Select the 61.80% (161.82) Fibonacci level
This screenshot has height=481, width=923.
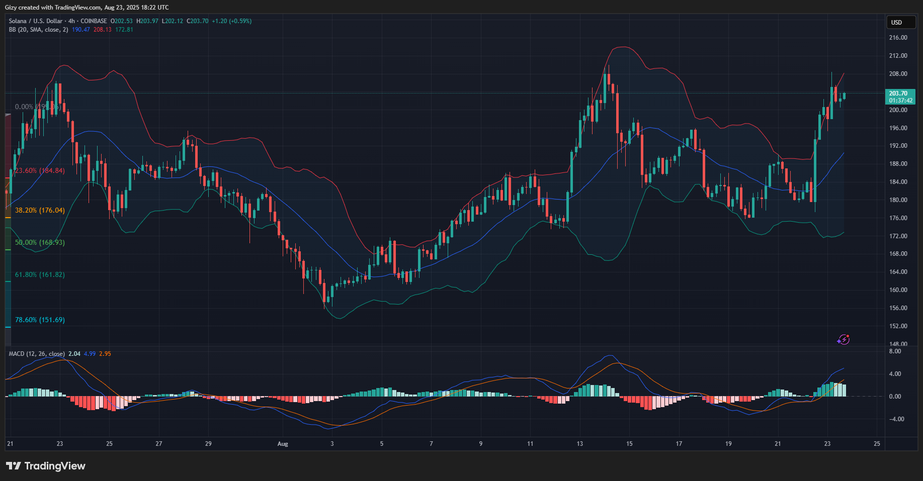point(40,275)
